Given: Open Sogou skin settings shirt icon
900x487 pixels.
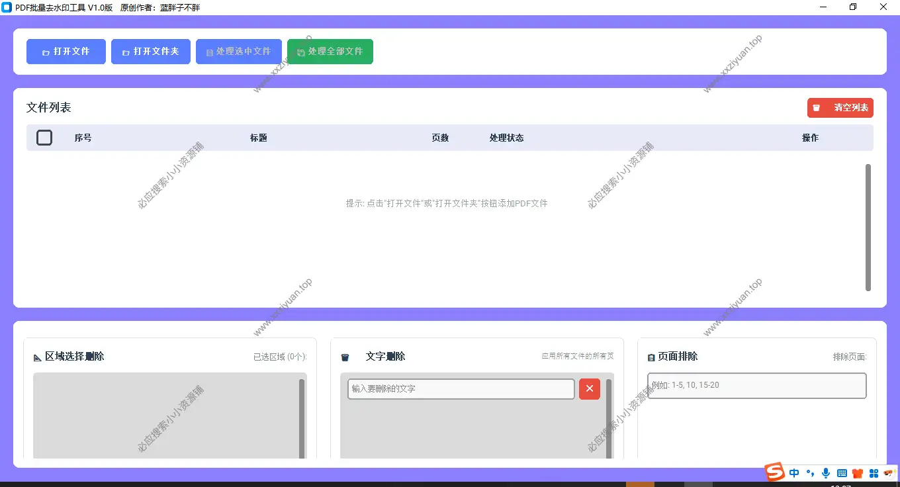Looking at the screenshot, I should (x=857, y=472).
